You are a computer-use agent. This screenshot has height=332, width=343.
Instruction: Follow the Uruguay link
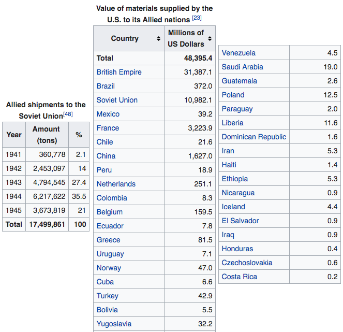pyautogui.click(x=110, y=254)
